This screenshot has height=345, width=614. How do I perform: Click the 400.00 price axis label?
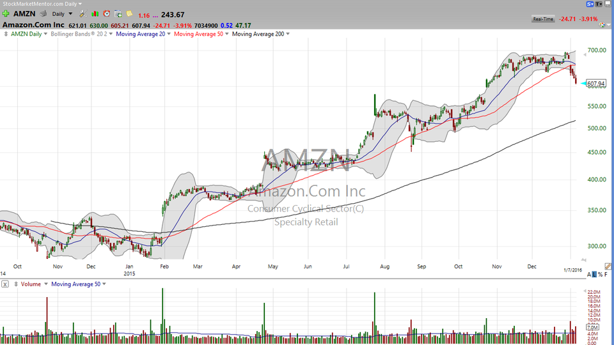tap(597, 180)
